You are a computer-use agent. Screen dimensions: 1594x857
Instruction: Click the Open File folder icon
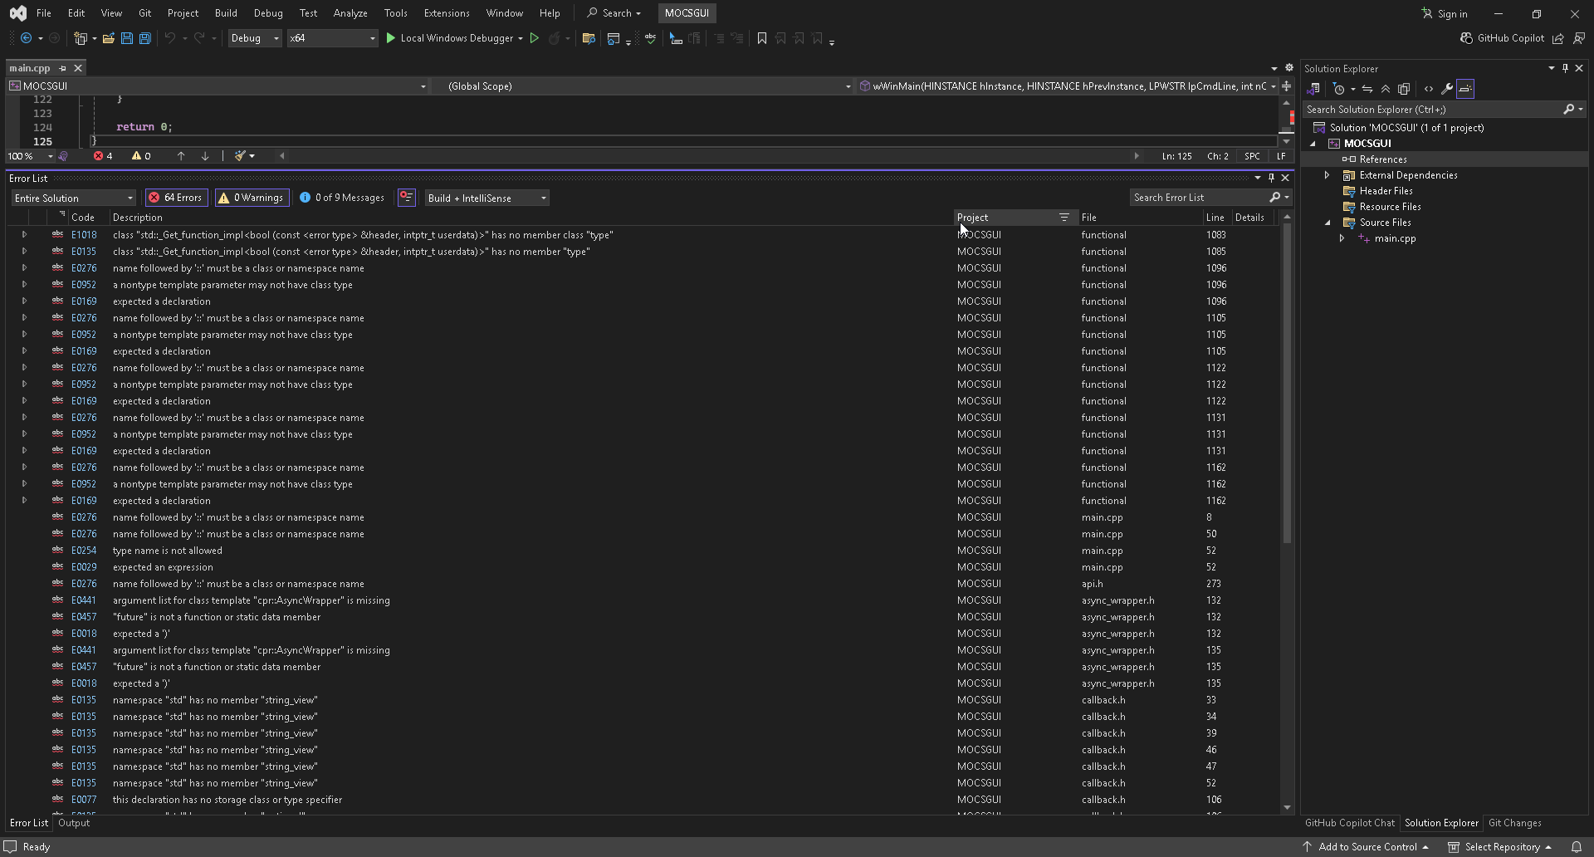108,38
